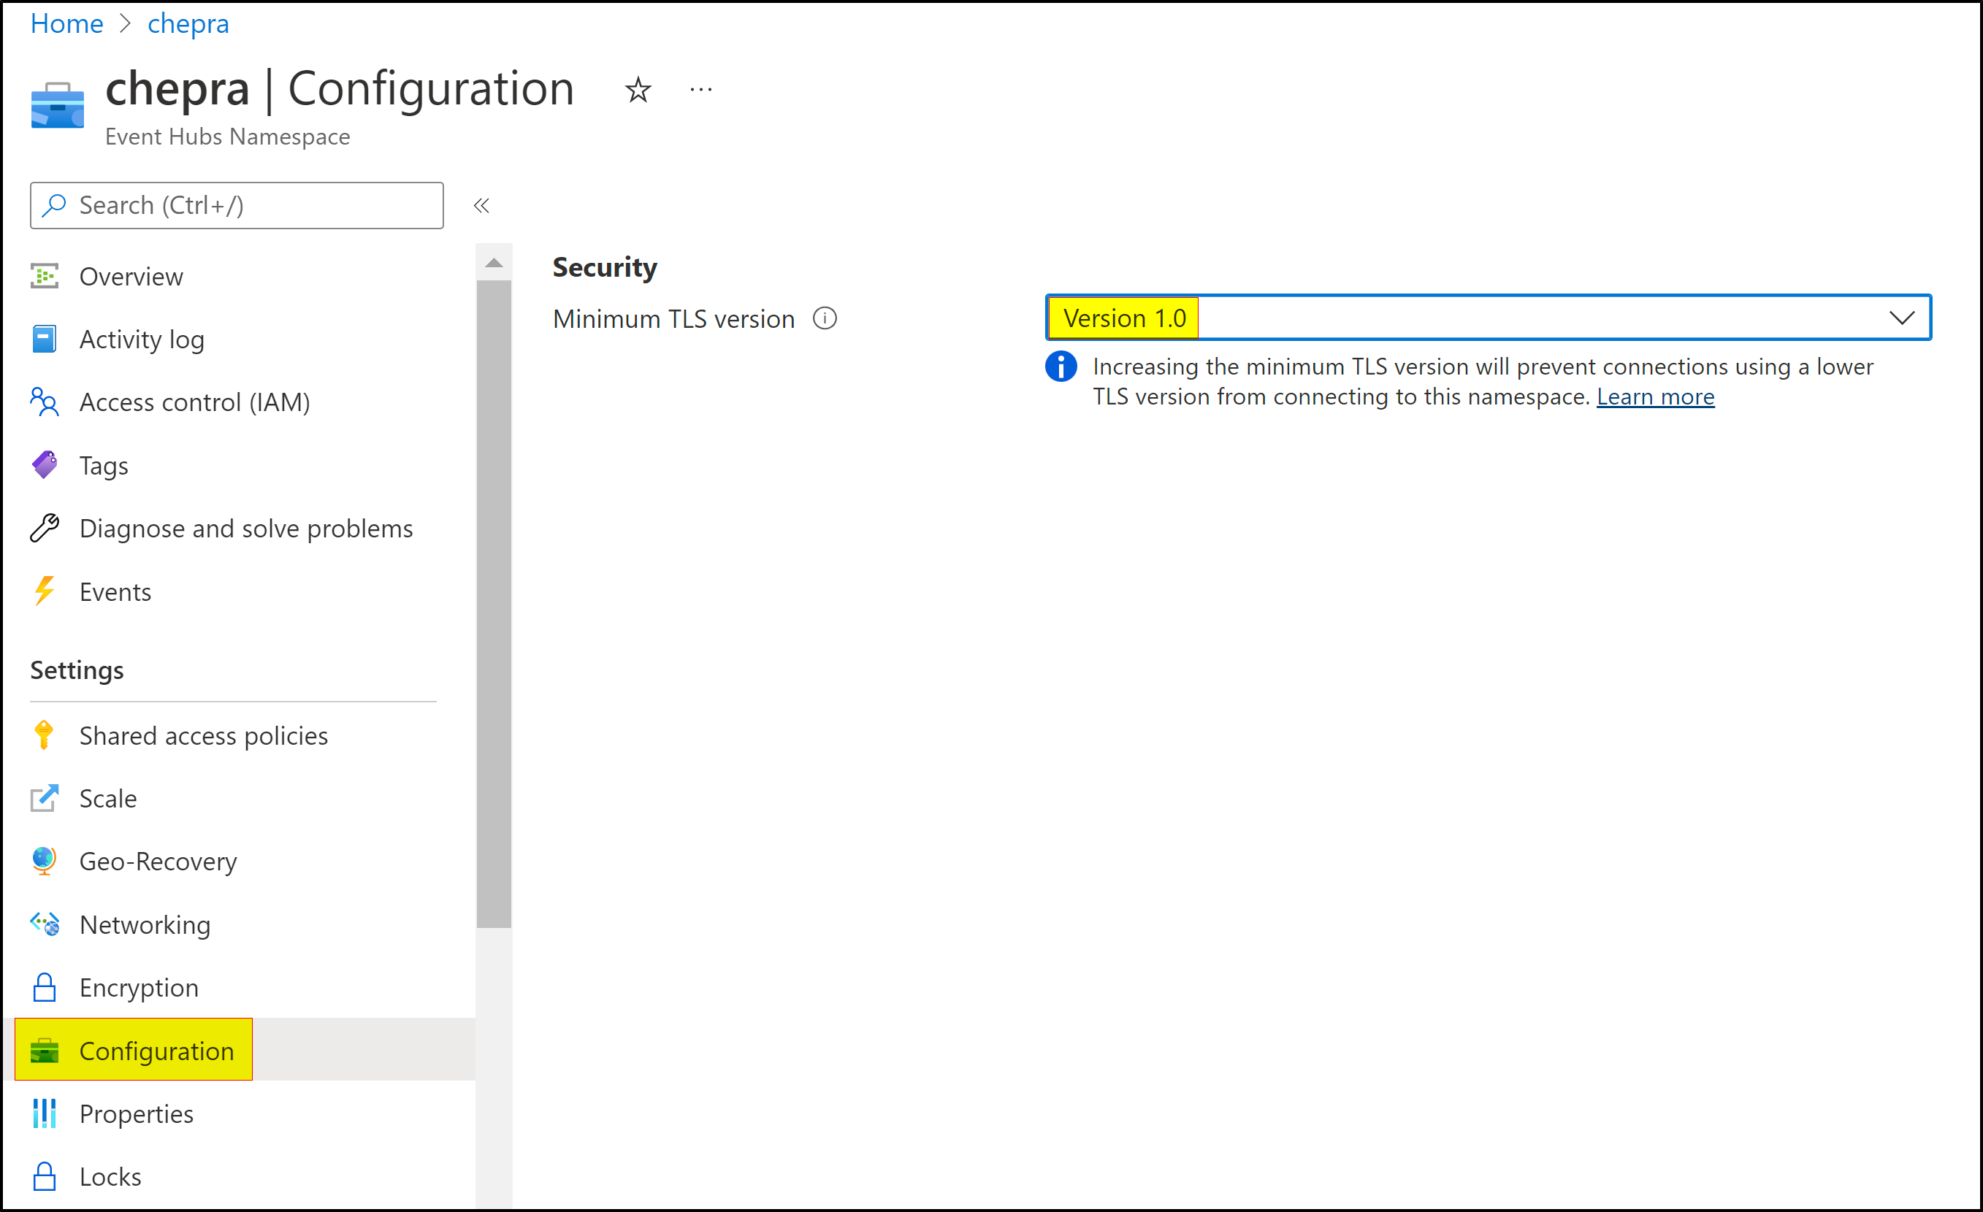Open the Minimum TLS version dropdown
Viewport: 1983px width, 1212px height.
1903,318
